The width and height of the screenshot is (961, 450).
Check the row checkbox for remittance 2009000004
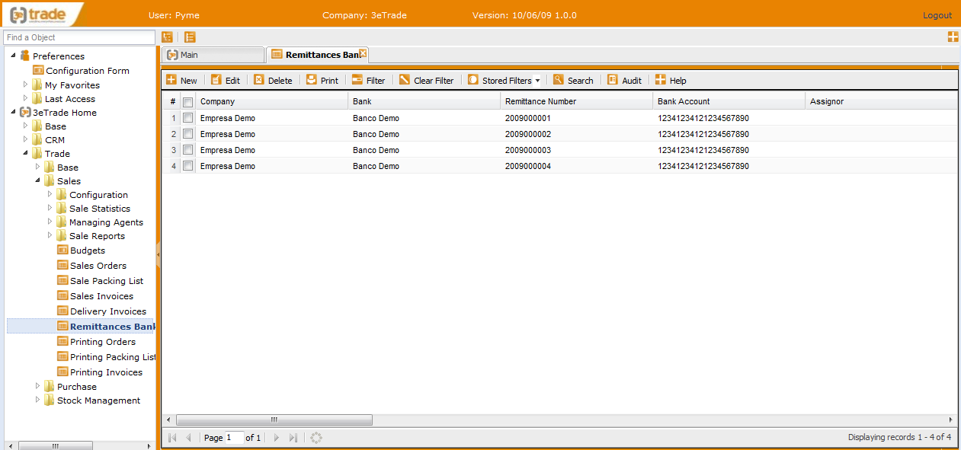point(187,166)
